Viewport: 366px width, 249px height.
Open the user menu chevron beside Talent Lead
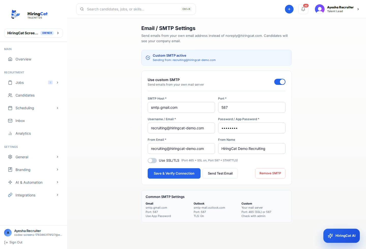pos(358,9)
